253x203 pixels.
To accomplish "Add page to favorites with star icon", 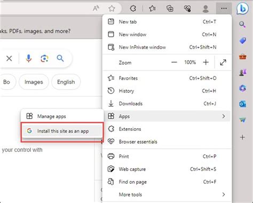I will (112, 8).
